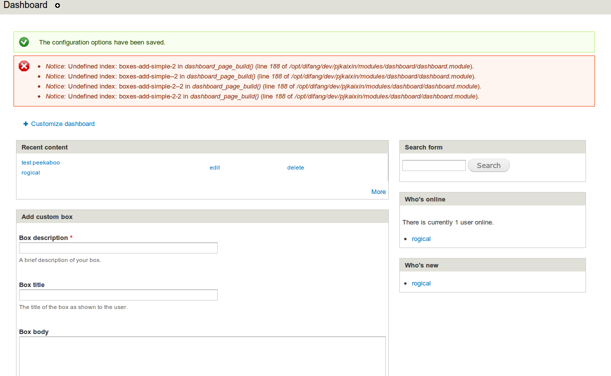611x376 pixels.
Task: Click the red error X icon
Action: coord(24,66)
